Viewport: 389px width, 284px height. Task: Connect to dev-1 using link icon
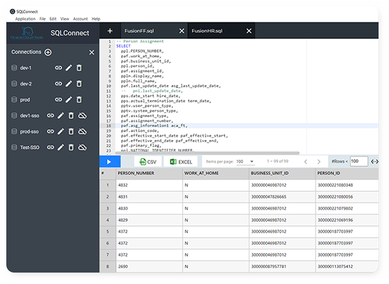(x=58, y=68)
